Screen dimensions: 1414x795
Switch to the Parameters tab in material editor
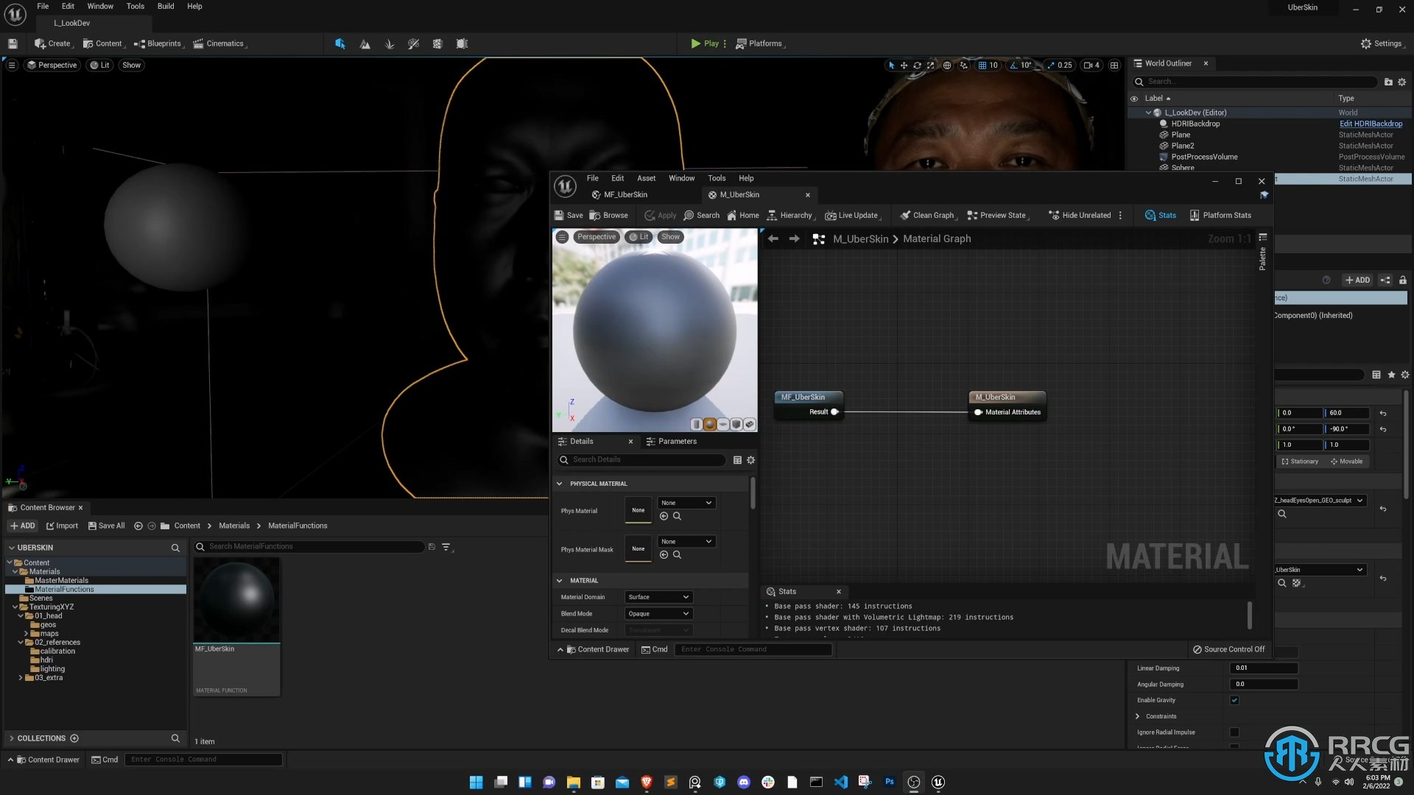678,441
